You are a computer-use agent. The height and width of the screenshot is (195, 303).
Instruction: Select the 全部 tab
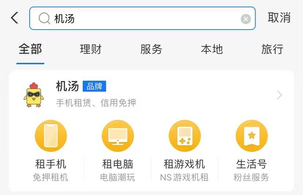pyautogui.click(x=30, y=49)
